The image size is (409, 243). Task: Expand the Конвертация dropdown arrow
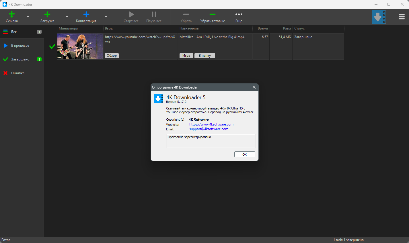(106, 17)
